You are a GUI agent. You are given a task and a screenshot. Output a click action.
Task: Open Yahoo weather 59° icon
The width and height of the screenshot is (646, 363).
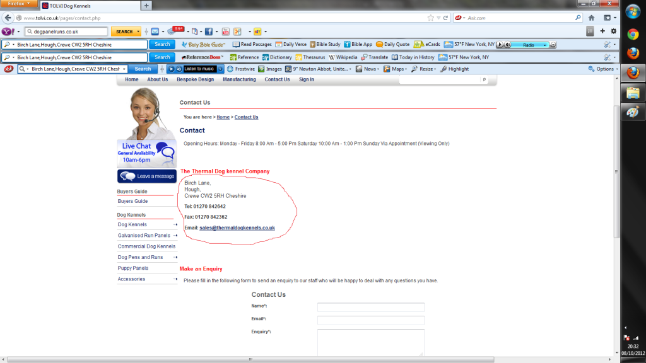click(176, 30)
